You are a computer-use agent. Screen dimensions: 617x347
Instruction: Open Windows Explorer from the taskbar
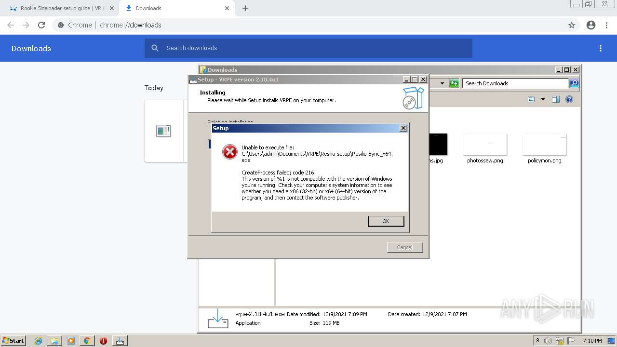[54, 341]
